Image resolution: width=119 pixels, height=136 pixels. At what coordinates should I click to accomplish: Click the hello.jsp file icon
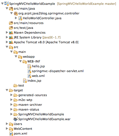pos(29,66)
